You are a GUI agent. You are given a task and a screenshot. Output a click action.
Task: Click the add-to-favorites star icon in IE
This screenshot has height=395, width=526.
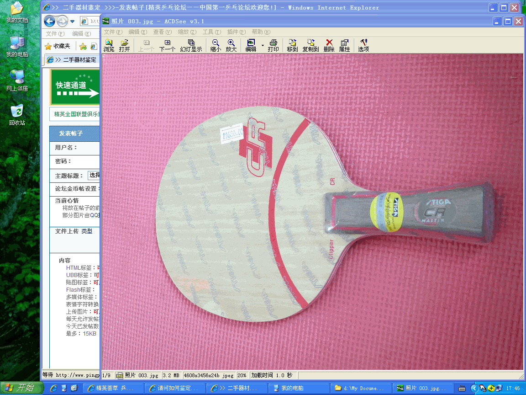click(x=83, y=46)
